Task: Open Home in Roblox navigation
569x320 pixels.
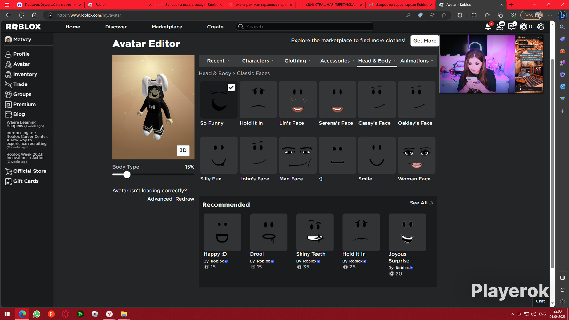Action: (73, 27)
